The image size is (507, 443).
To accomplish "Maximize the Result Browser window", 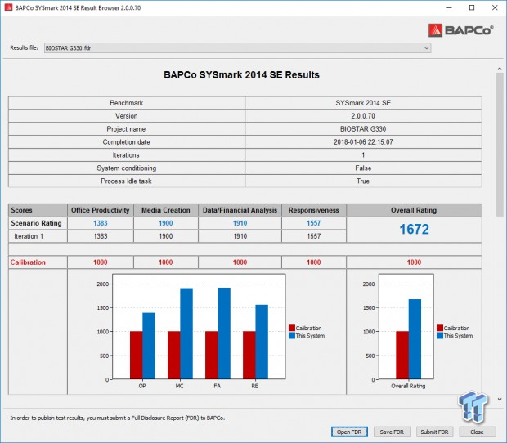I will pyautogui.click(x=472, y=7).
